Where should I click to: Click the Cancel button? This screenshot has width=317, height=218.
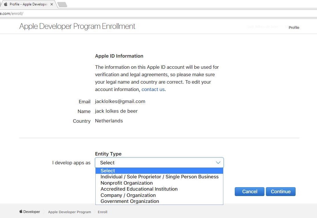[250, 191]
